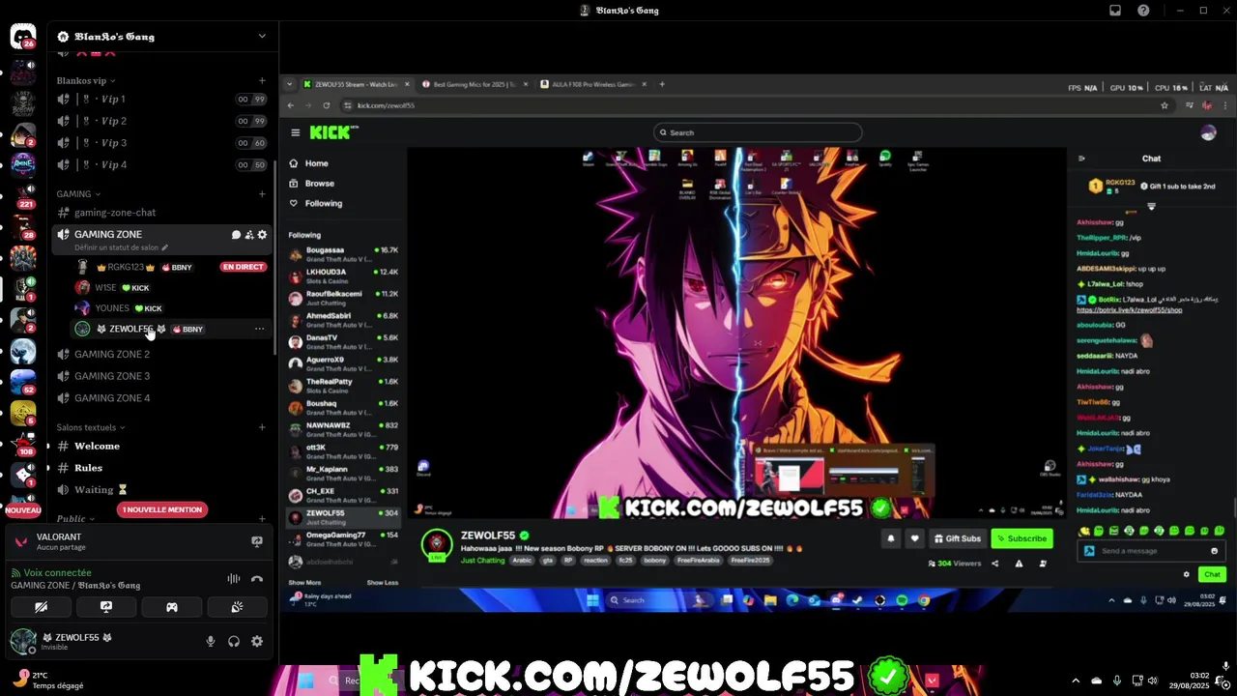1237x696 pixels.
Task: Join Vip 3 voice channel
Action: [161, 143]
